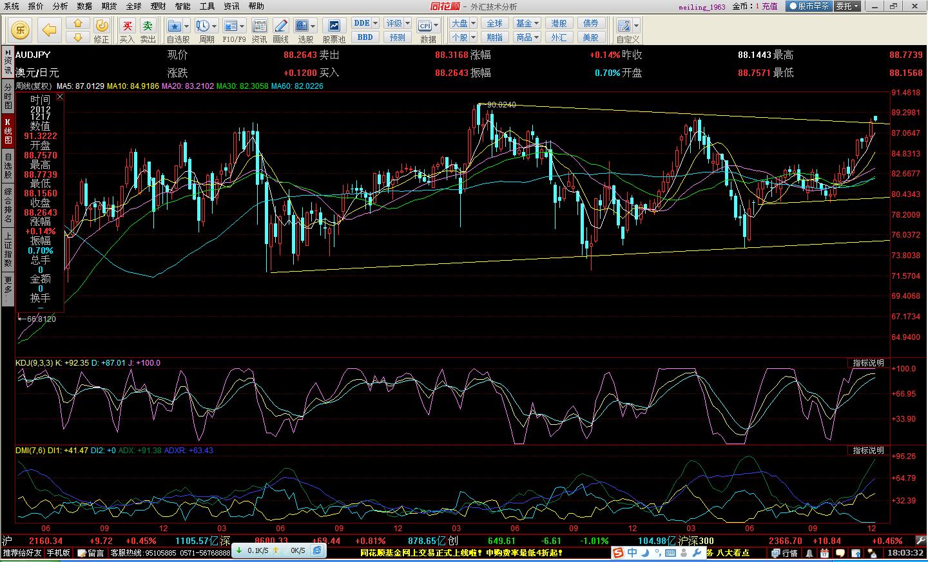Screen dimensions: 928x562
Task: Click the 卖出 (sell) icon
Action: [x=148, y=30]
